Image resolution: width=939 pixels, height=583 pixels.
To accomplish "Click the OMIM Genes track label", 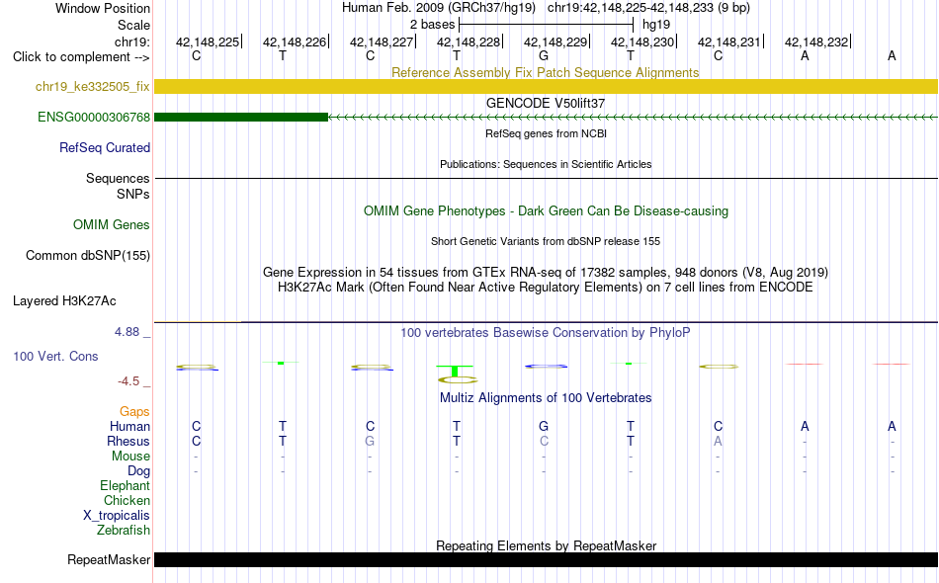I will pyautogui.click(x=111, y=225).
